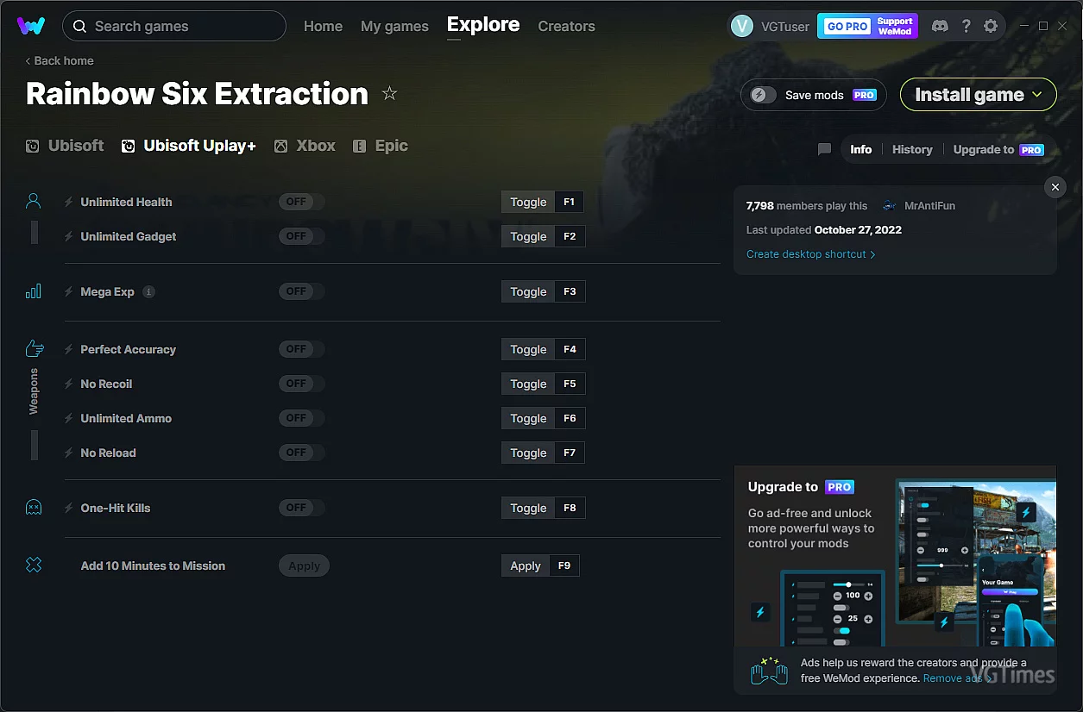Viewport: 1083px width, 712px height.
Task: Enable the Unlimited Gadget switch
Action: (301, 236)
